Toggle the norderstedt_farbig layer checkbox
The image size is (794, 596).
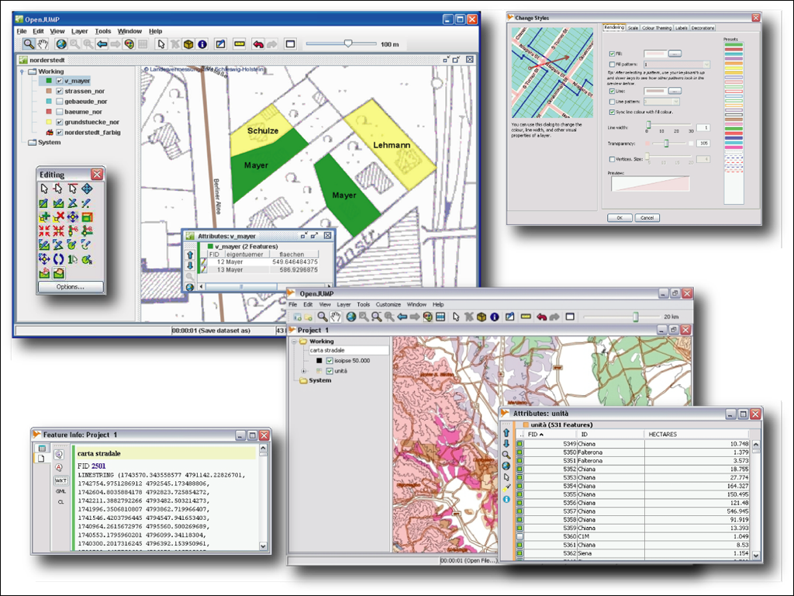pyautogui.click(x=59, y=132)
